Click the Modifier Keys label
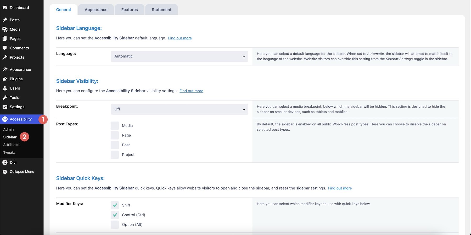 pyautogui.click(x=70, y=204)
